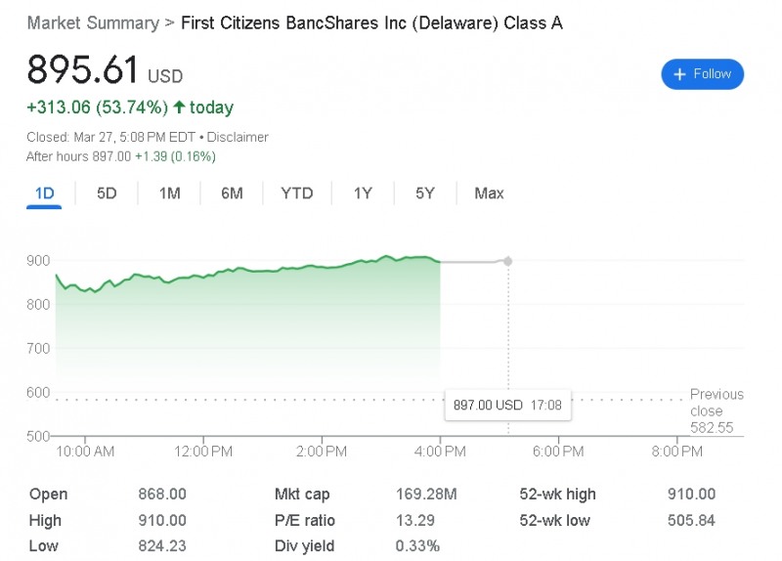The width and height of the screenshot is (782, 561).
Task: Select the YTD tab
Action: [297, 194]
